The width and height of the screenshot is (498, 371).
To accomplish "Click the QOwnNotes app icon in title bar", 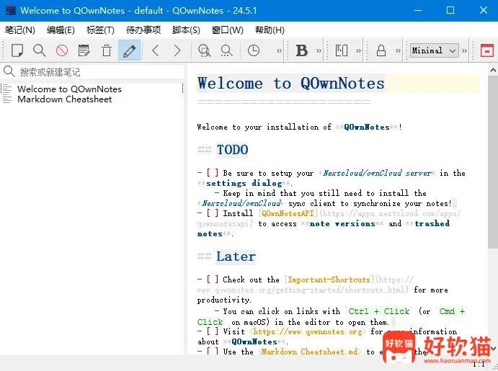I will pos(11,10).
